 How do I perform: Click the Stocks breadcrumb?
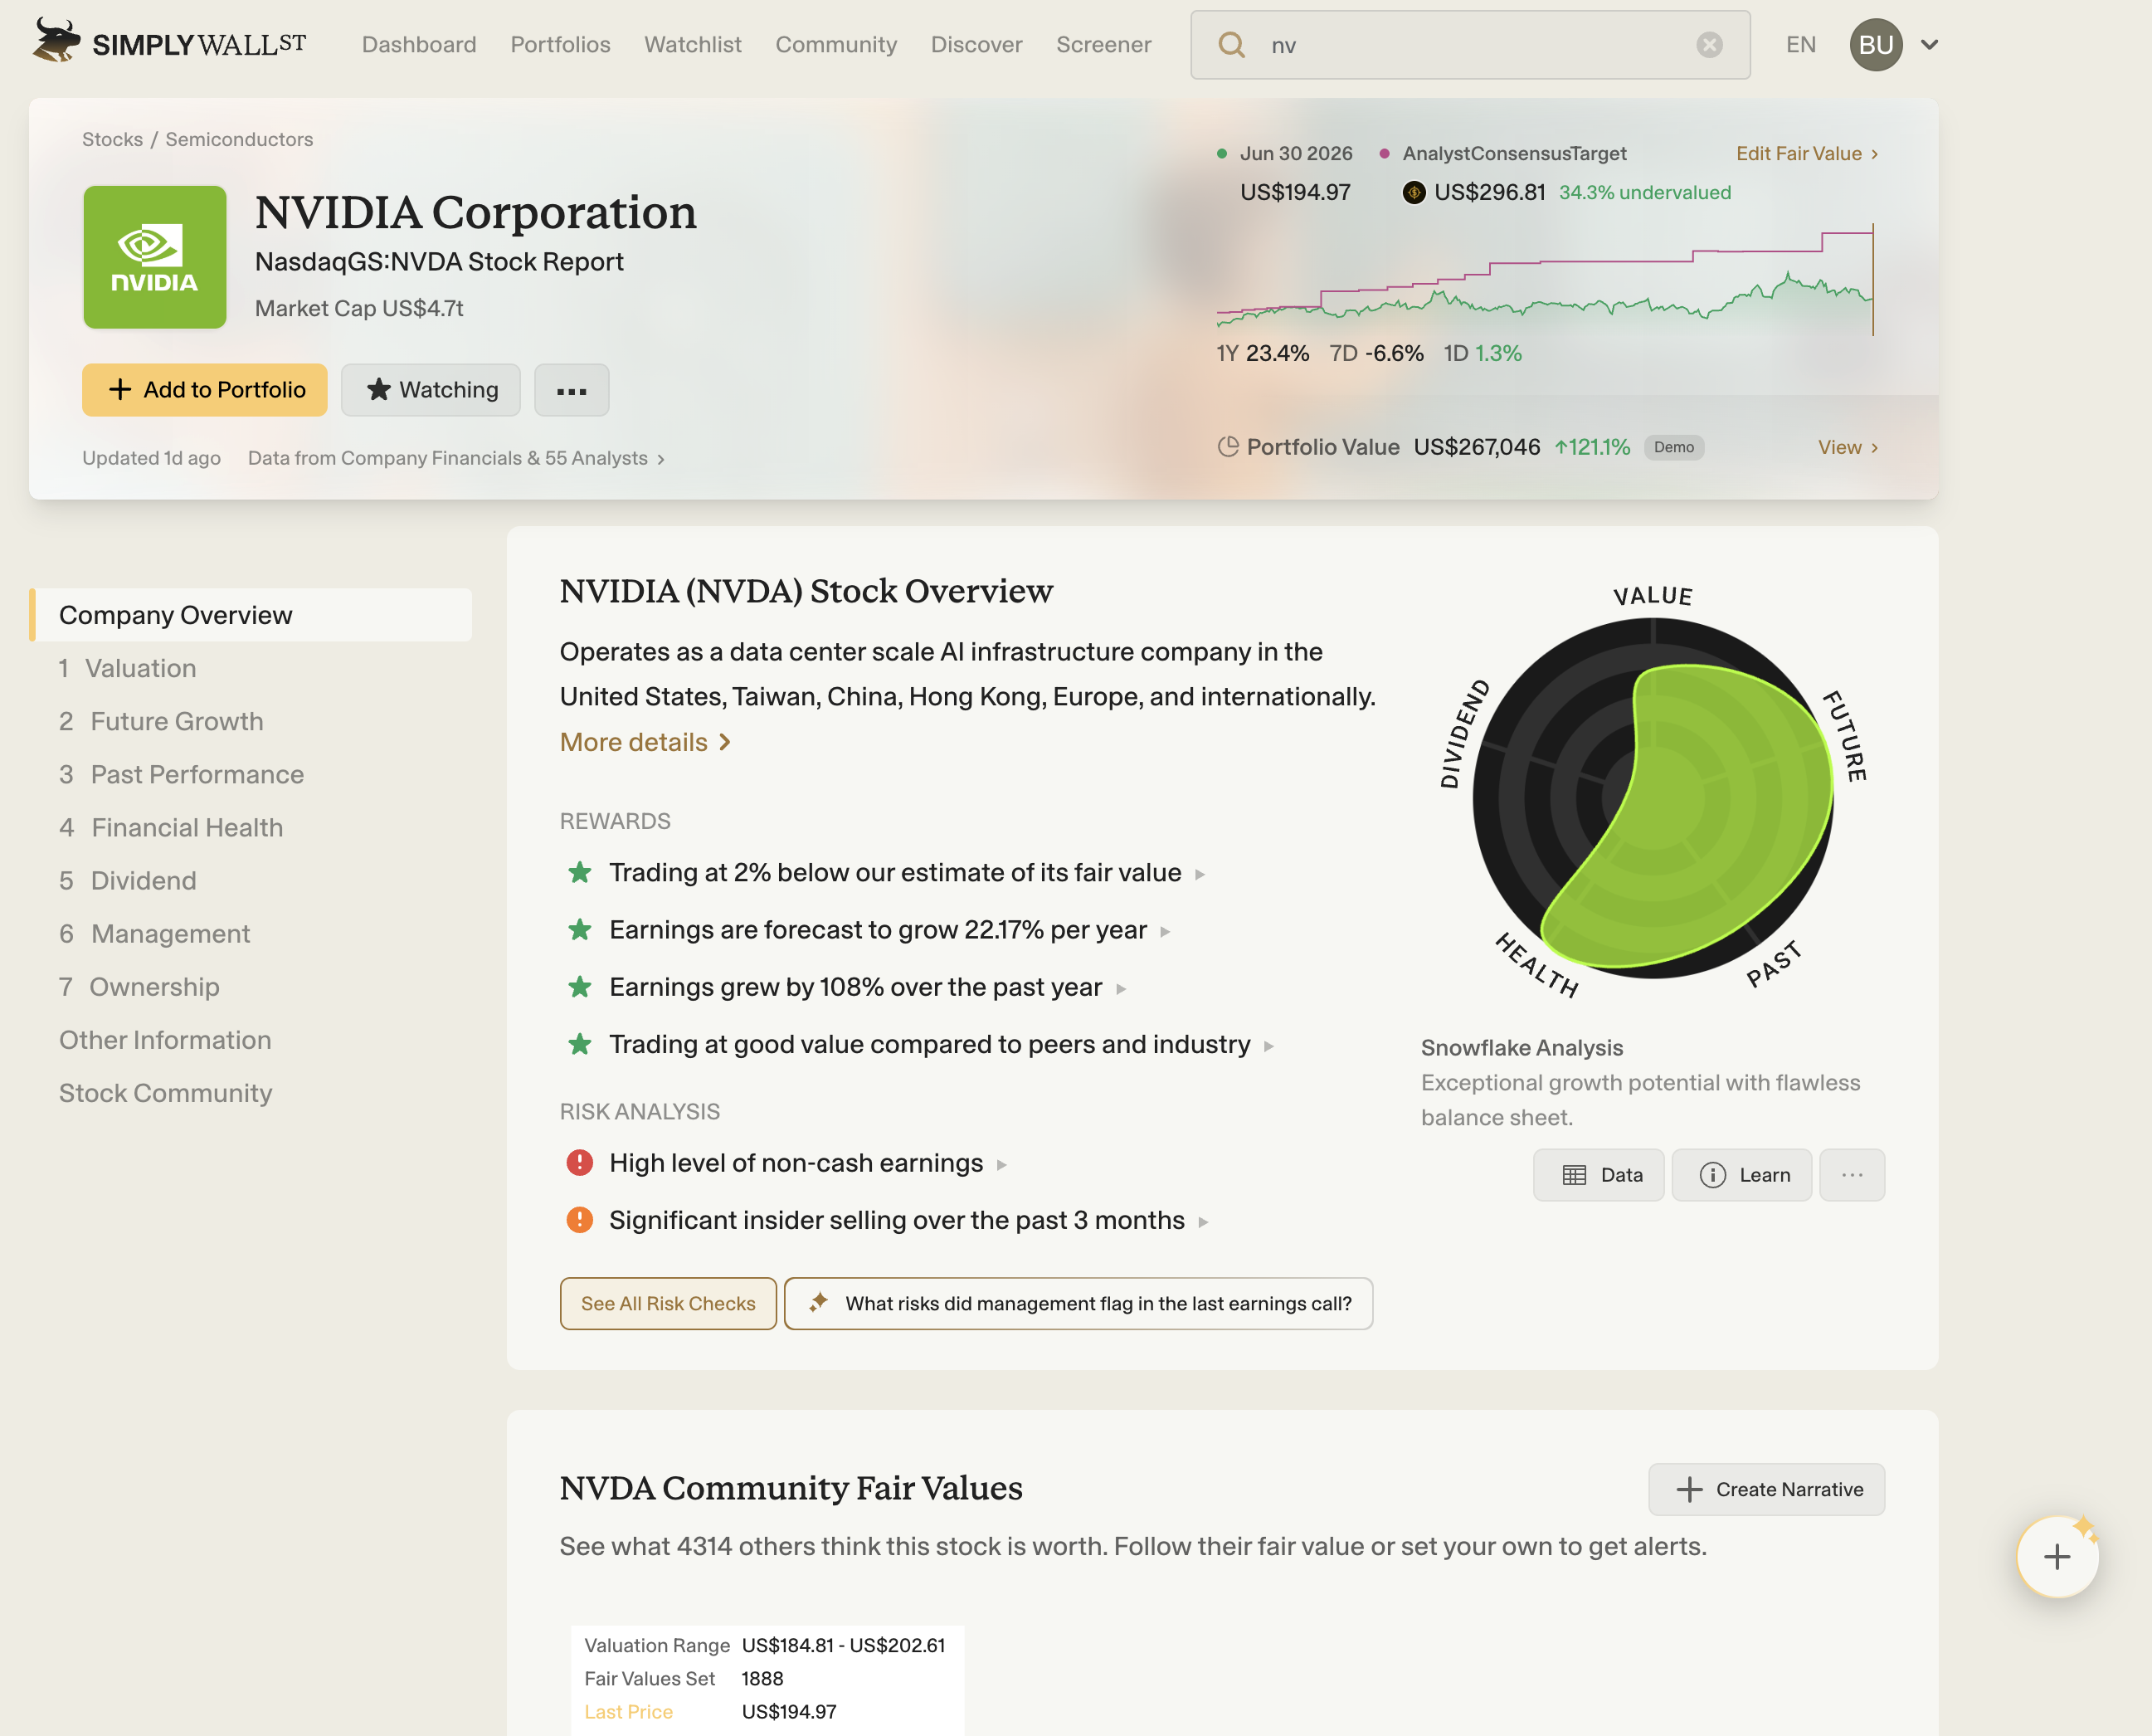pos(112,140)
